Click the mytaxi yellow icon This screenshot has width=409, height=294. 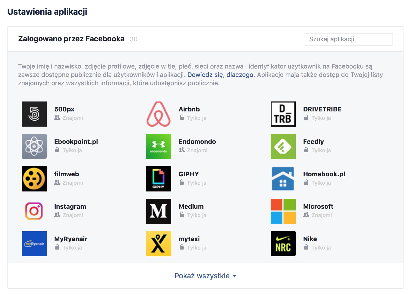coord(158,244)
